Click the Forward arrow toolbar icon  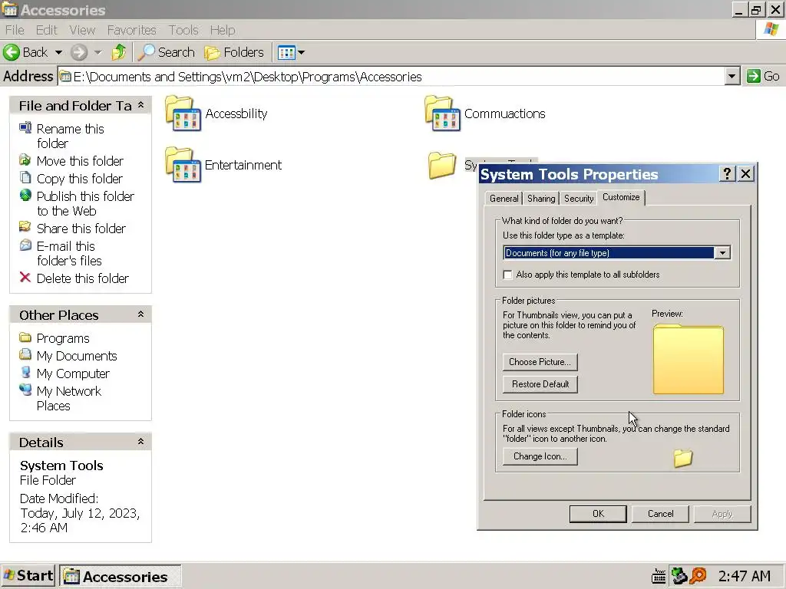[x=79, y=52]
